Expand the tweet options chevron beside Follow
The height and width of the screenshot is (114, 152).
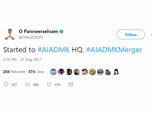[x=151, y=35]
